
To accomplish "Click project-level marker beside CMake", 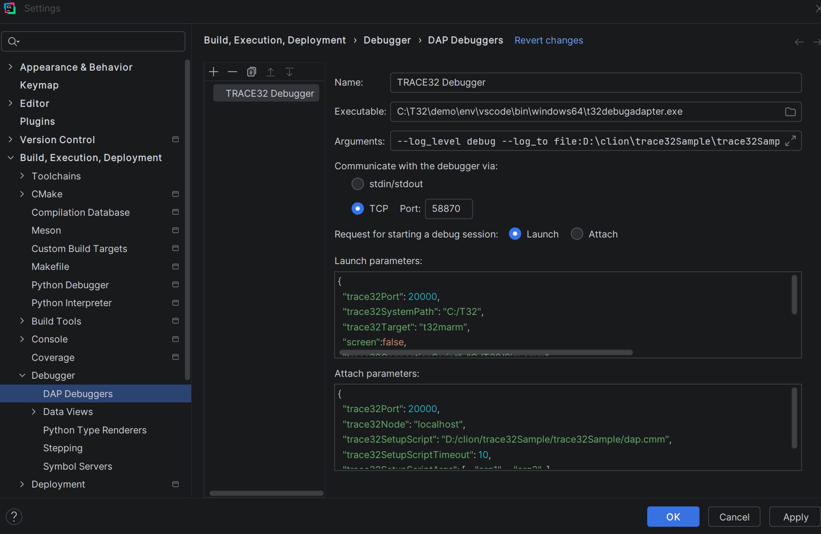I will (175, 194).
